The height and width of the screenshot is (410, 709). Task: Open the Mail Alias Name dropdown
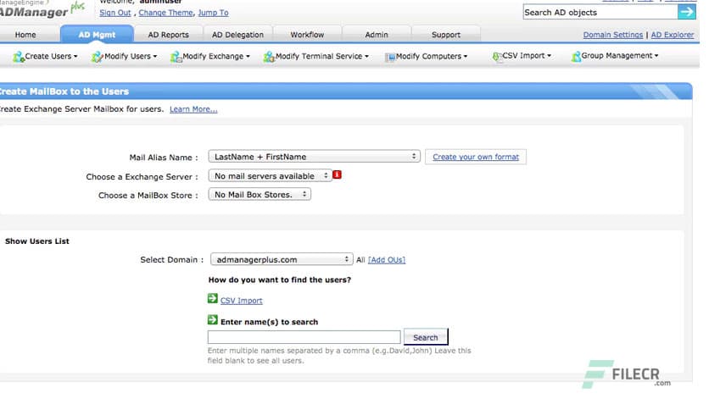click(x=314, y=156)
